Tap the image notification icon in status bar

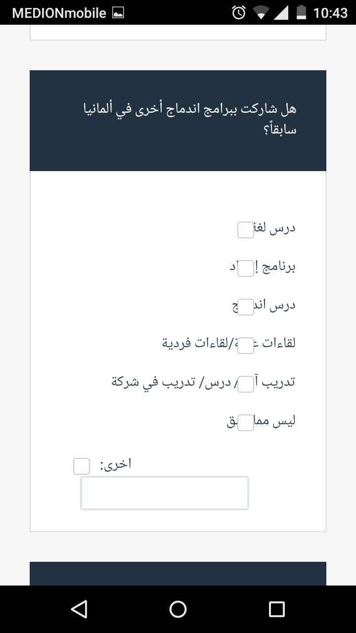tap(118, 13)
